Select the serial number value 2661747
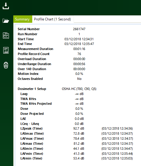Screen dimensions: 141x166 pyautogui.click(x=79, y=29)
